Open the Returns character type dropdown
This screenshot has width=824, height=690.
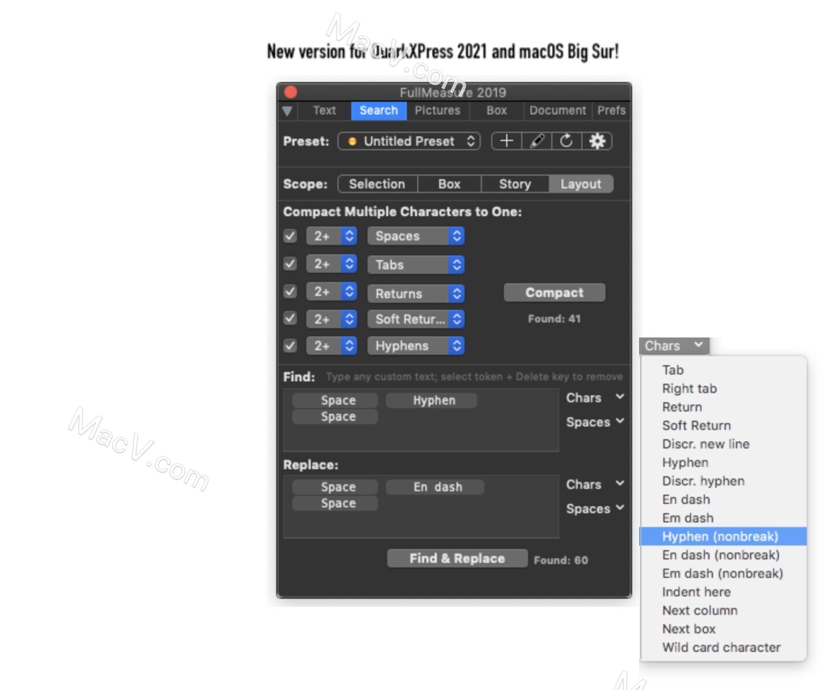(416, 294)
